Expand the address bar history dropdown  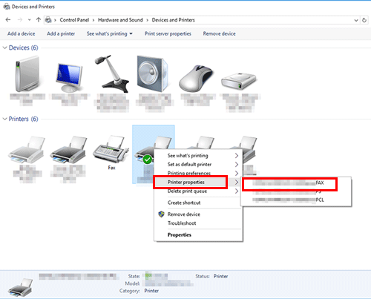click(356, 20)
